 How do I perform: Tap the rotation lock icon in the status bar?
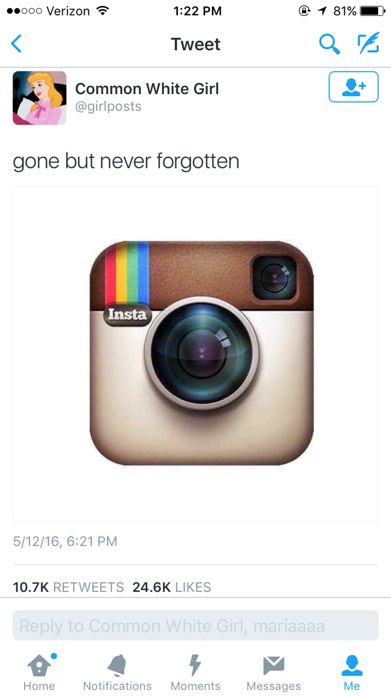(x=304, y=11)
